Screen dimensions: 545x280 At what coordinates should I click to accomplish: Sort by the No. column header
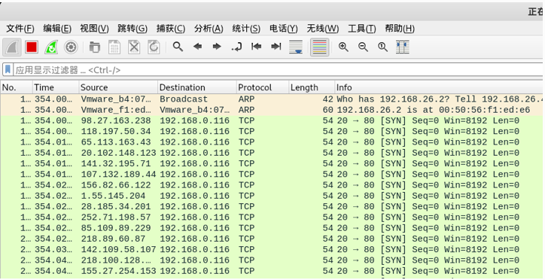pyautogui.click(x=17, y=87)
